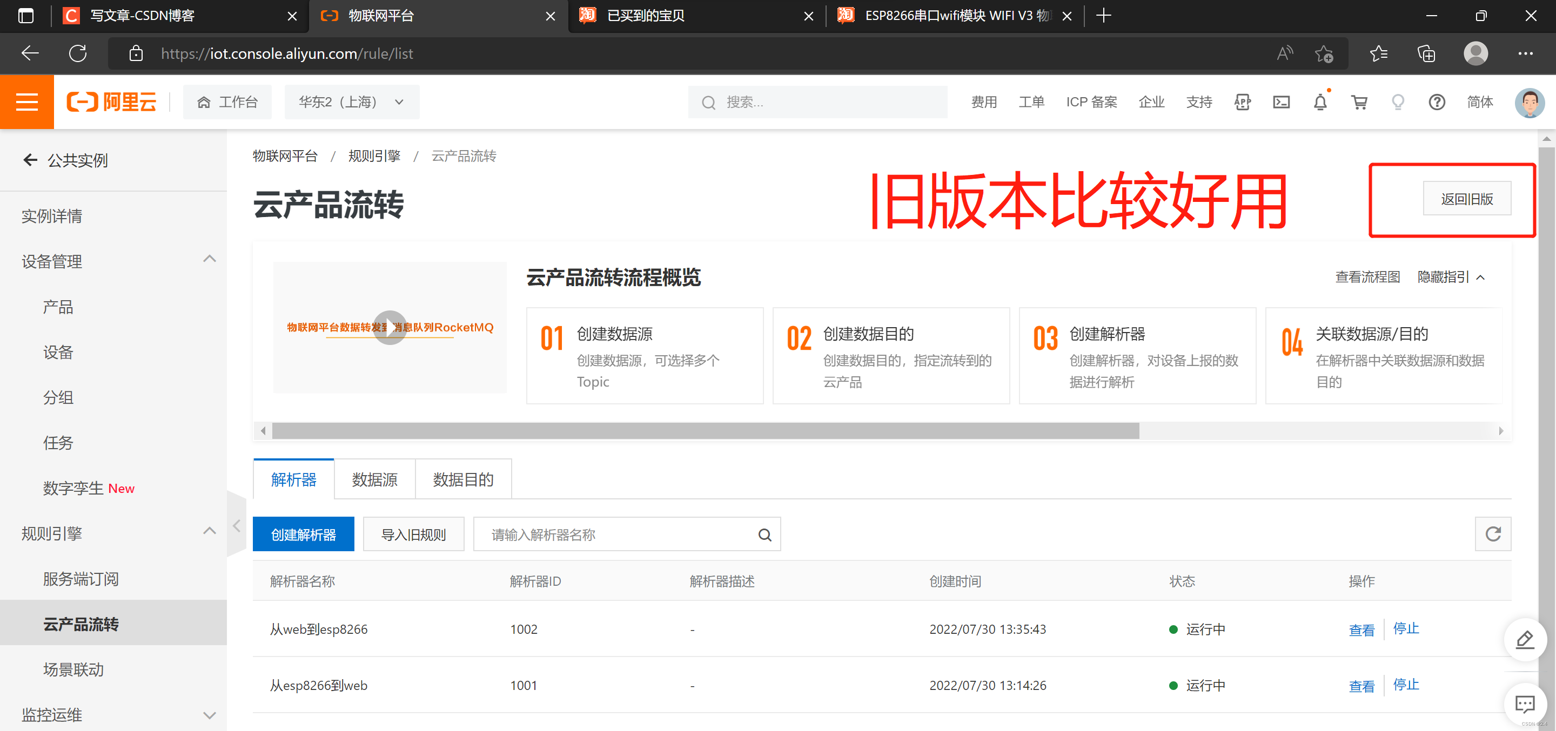
Task: Open the 华东2（上海） region dropdown
Action: (x=352, y=102)
